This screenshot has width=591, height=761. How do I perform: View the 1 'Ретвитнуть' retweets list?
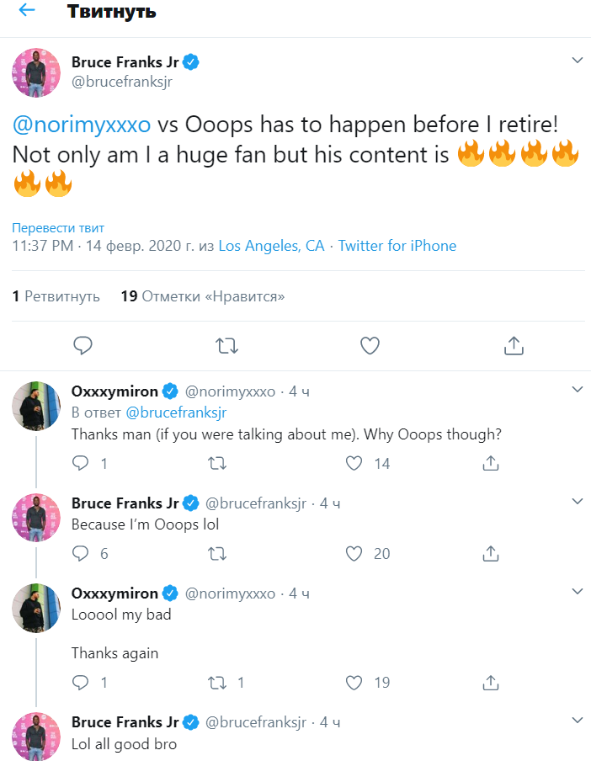56,296
